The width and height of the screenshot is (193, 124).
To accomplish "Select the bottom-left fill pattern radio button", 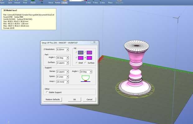I will point(77,58).
